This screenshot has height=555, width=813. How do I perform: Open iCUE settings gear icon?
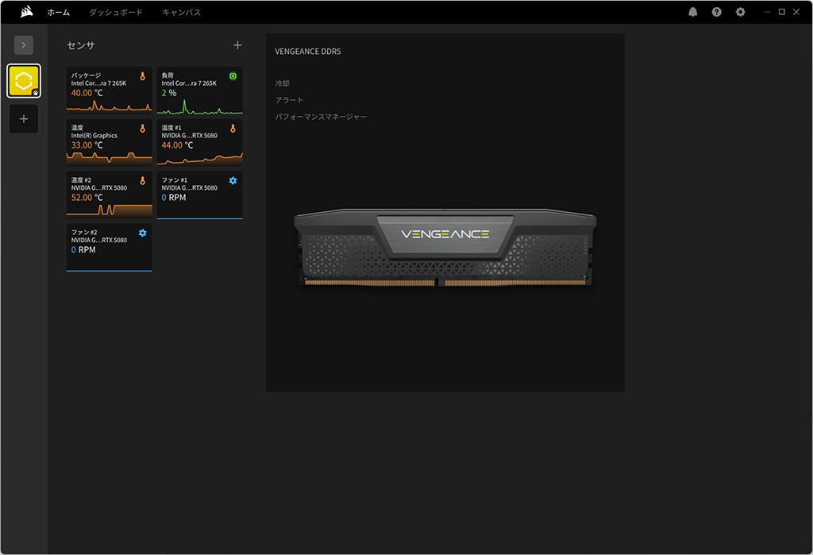741,13
